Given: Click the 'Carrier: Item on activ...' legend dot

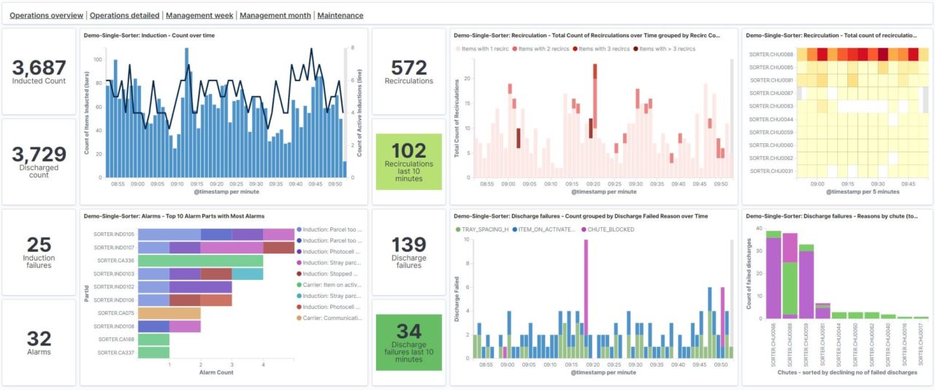Looking at the screenshot, I should pos(299,283).
